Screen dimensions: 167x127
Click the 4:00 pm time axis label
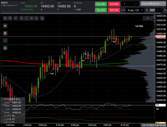click(107, 125)
